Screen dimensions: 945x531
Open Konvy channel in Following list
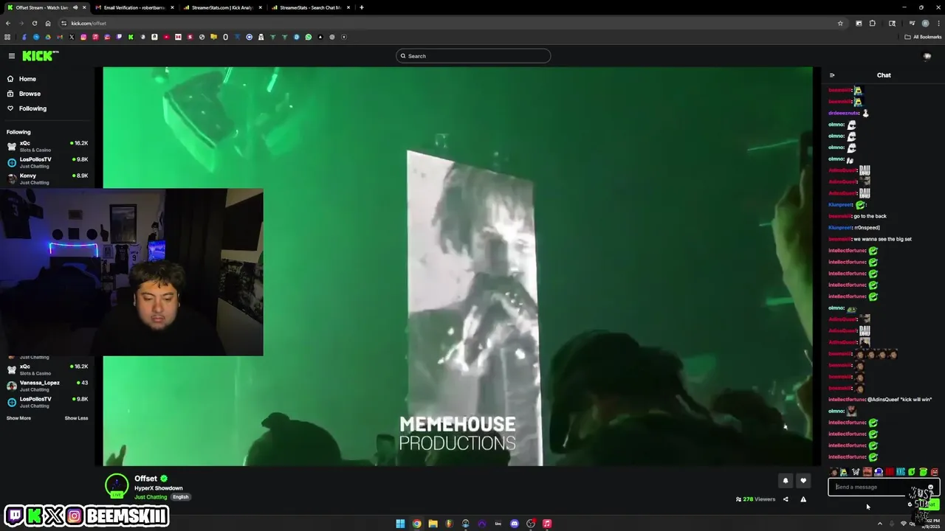[x=47, y=178]
